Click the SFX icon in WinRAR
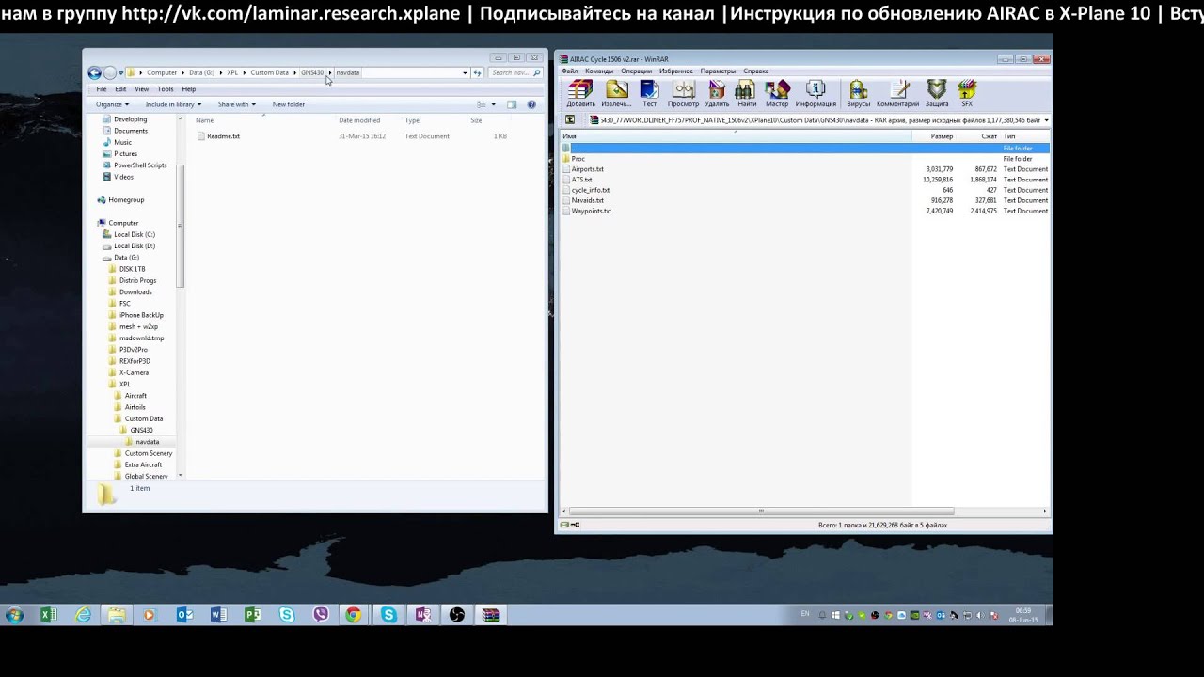 (967, 93)
